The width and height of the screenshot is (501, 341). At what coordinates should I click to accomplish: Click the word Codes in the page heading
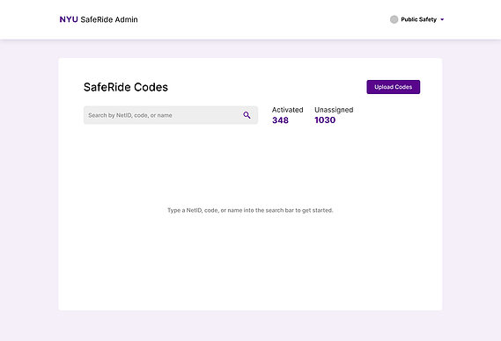click(x=151, y=87)
